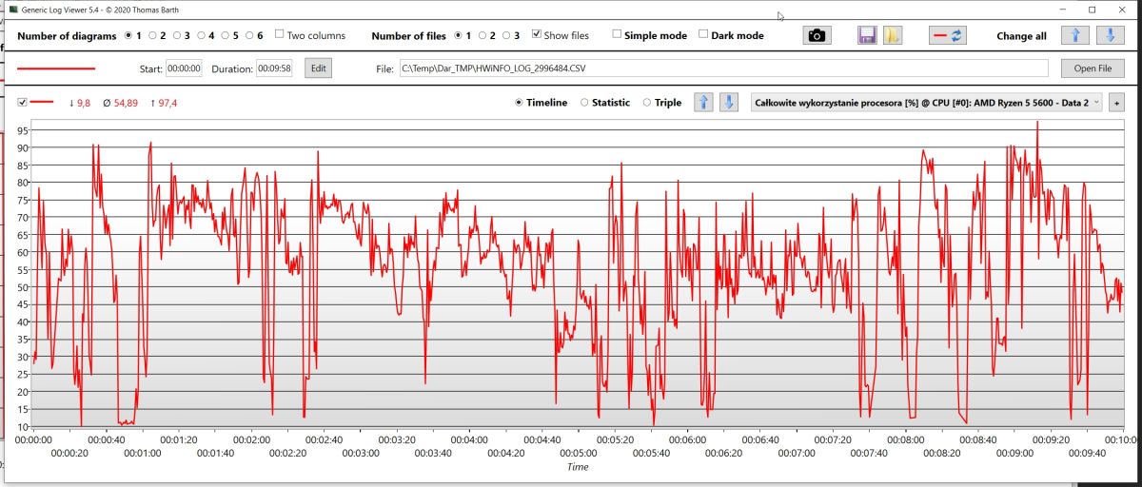Click the Edit button beside Duration
1142x487 pixels.
pos(318,68)
